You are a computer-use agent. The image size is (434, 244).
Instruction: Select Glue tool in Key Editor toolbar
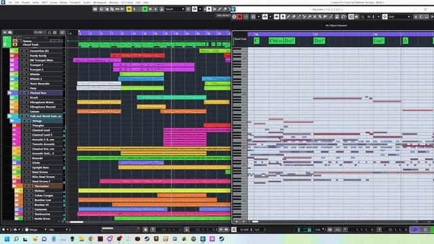pos(309,16)
